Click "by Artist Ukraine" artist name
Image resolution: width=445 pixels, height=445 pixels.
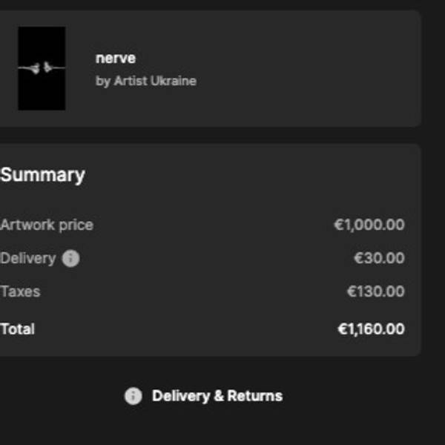click(146, 81)
